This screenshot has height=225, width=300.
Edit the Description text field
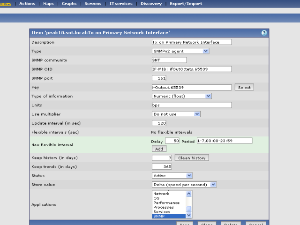(x=192, y=42)
